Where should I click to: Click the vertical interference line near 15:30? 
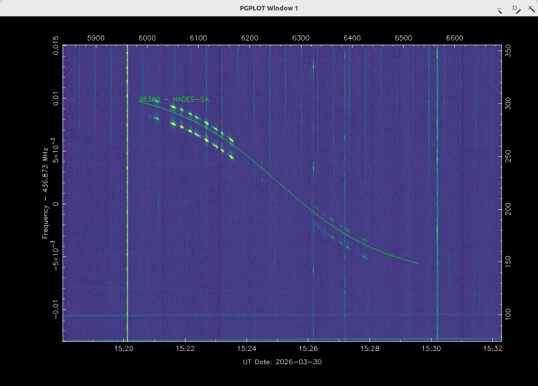[437, 191]
